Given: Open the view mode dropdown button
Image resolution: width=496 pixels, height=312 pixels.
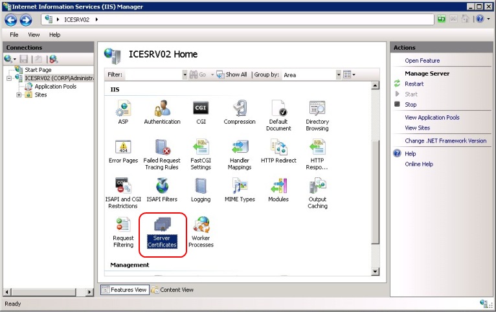Looking at the screenshot, I should point(349,75).
